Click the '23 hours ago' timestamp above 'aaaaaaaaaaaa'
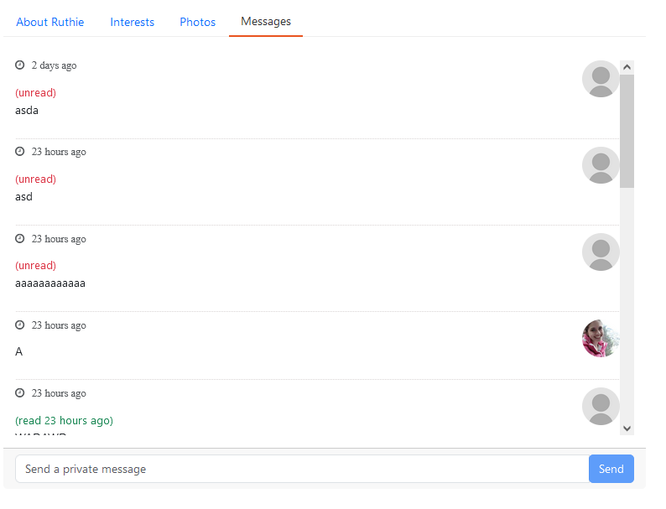The width and height of the screenshot is (666, 509). pos(59,239)
